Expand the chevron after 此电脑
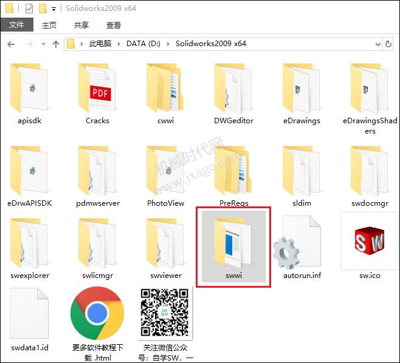Image resolution: width=400 pixels, height=363 pixels. [x=119, y=44]
